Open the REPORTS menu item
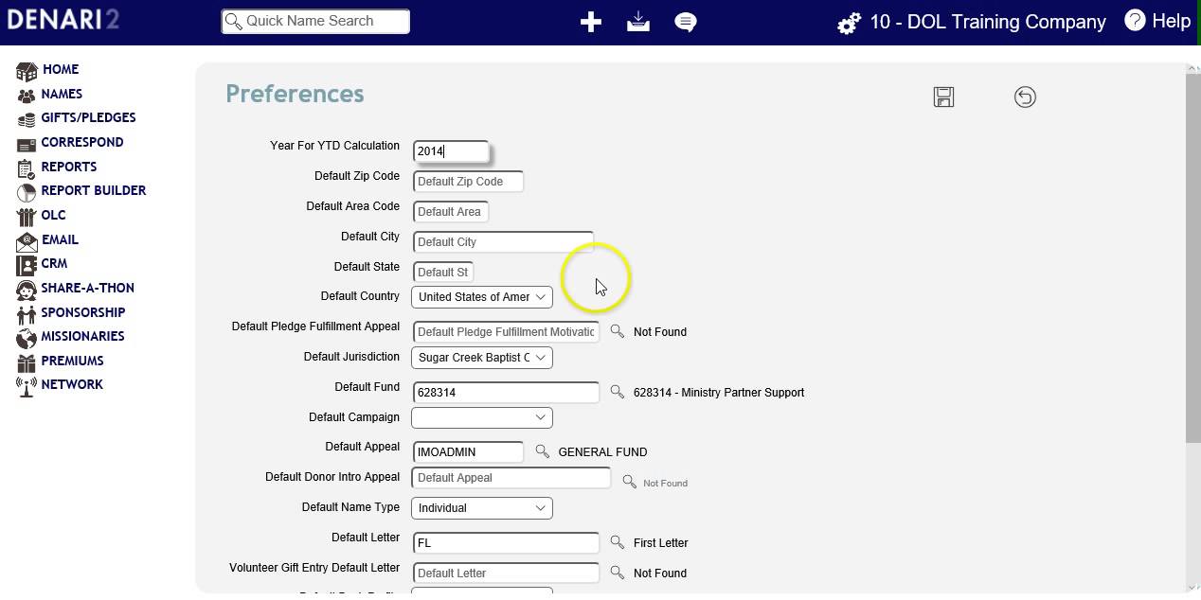The height and width of the screenshot is (600, 1201). [69, 167]
